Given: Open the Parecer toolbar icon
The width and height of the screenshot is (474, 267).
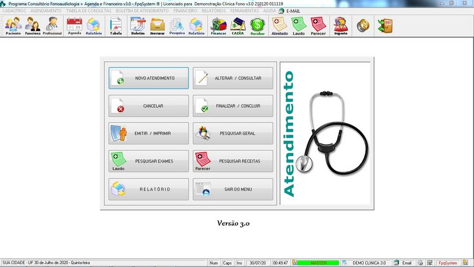Looking at the screenshot, I should coord(318,26).
